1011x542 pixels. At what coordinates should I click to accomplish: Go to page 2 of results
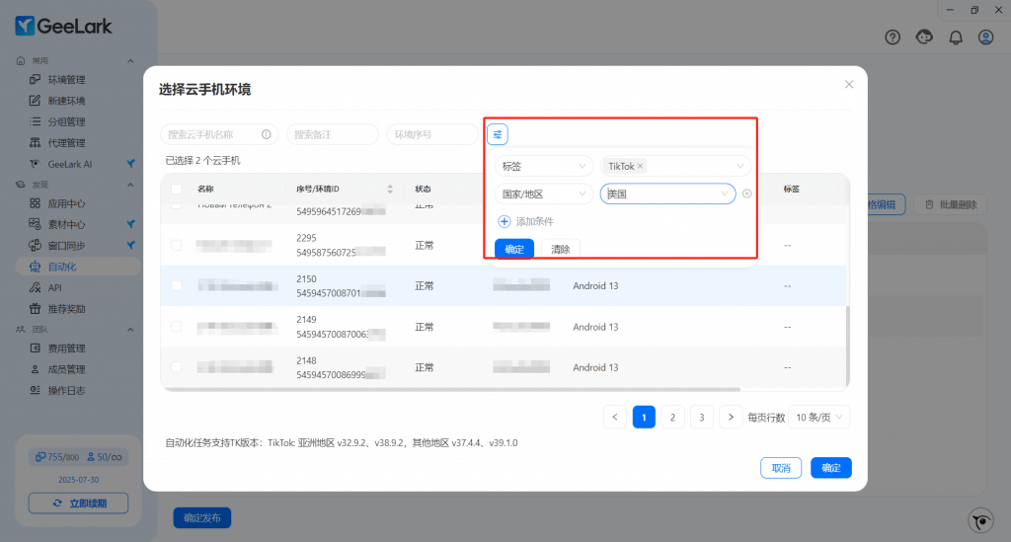click(672, 417)
